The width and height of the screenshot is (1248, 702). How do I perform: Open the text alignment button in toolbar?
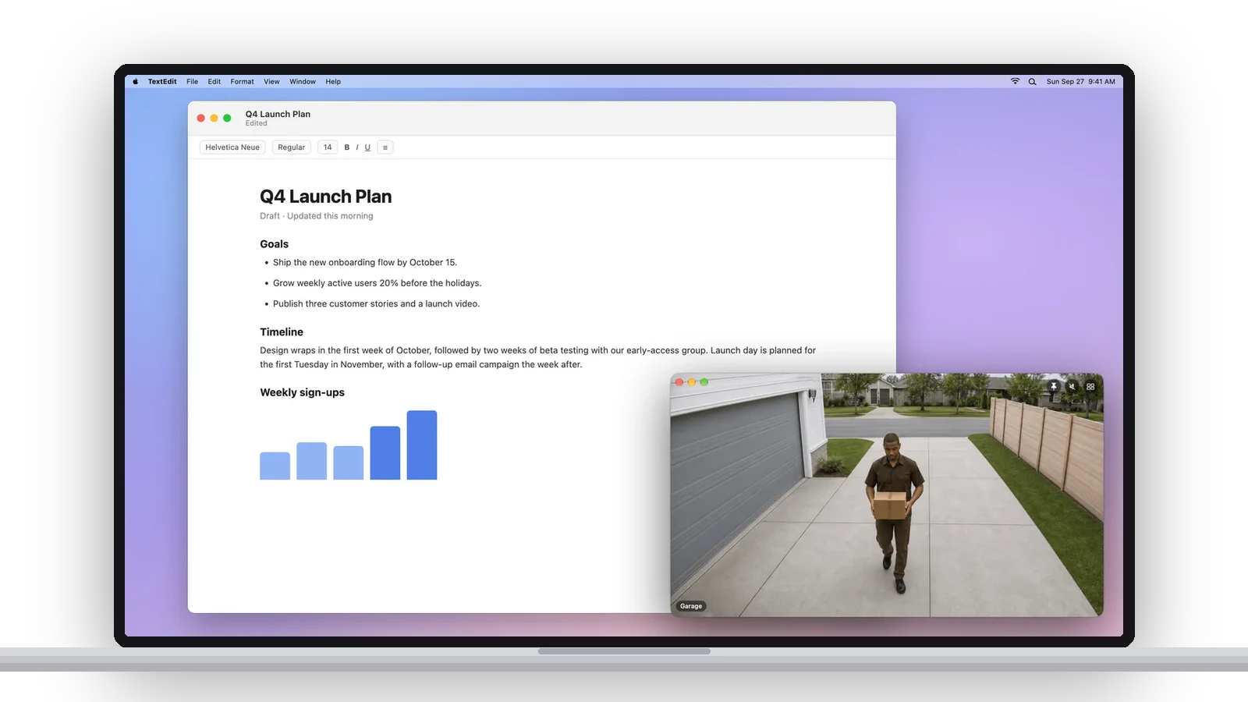coord(385,147)
